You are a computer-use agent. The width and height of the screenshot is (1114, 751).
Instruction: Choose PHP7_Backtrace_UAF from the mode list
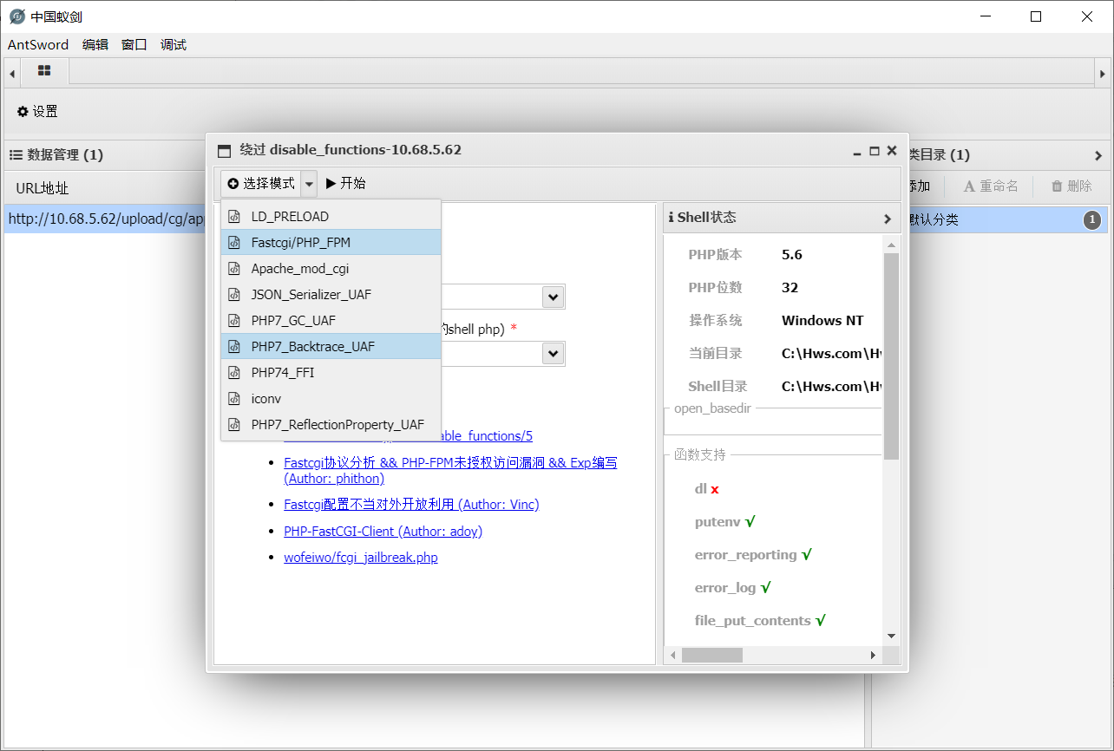(331, 347)
